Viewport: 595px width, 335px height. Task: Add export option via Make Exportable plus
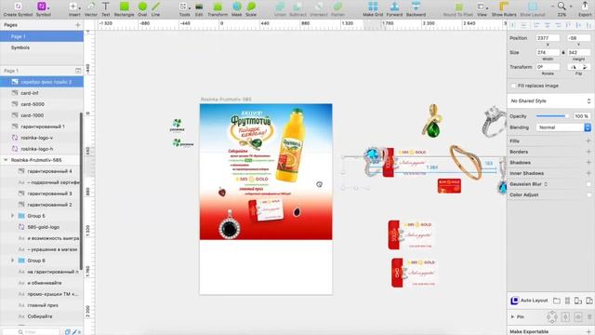tap(588, 331)
